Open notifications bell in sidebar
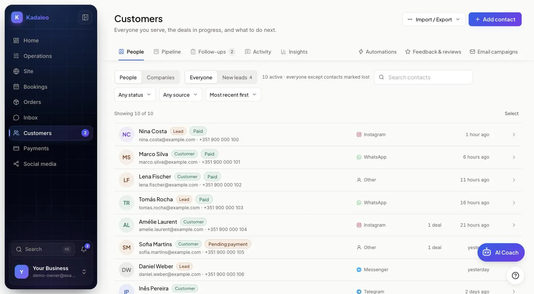 point(84,249)
